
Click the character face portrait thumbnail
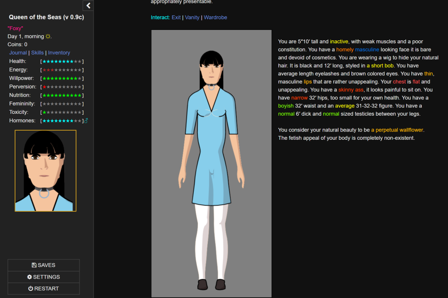coord(45,171)
